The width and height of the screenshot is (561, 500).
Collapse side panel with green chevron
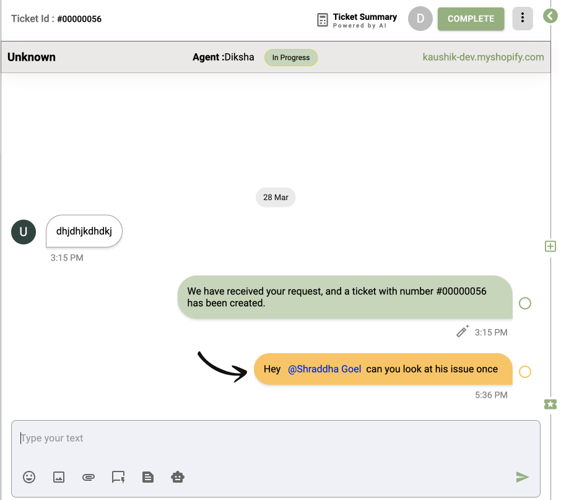pos(550,15)
